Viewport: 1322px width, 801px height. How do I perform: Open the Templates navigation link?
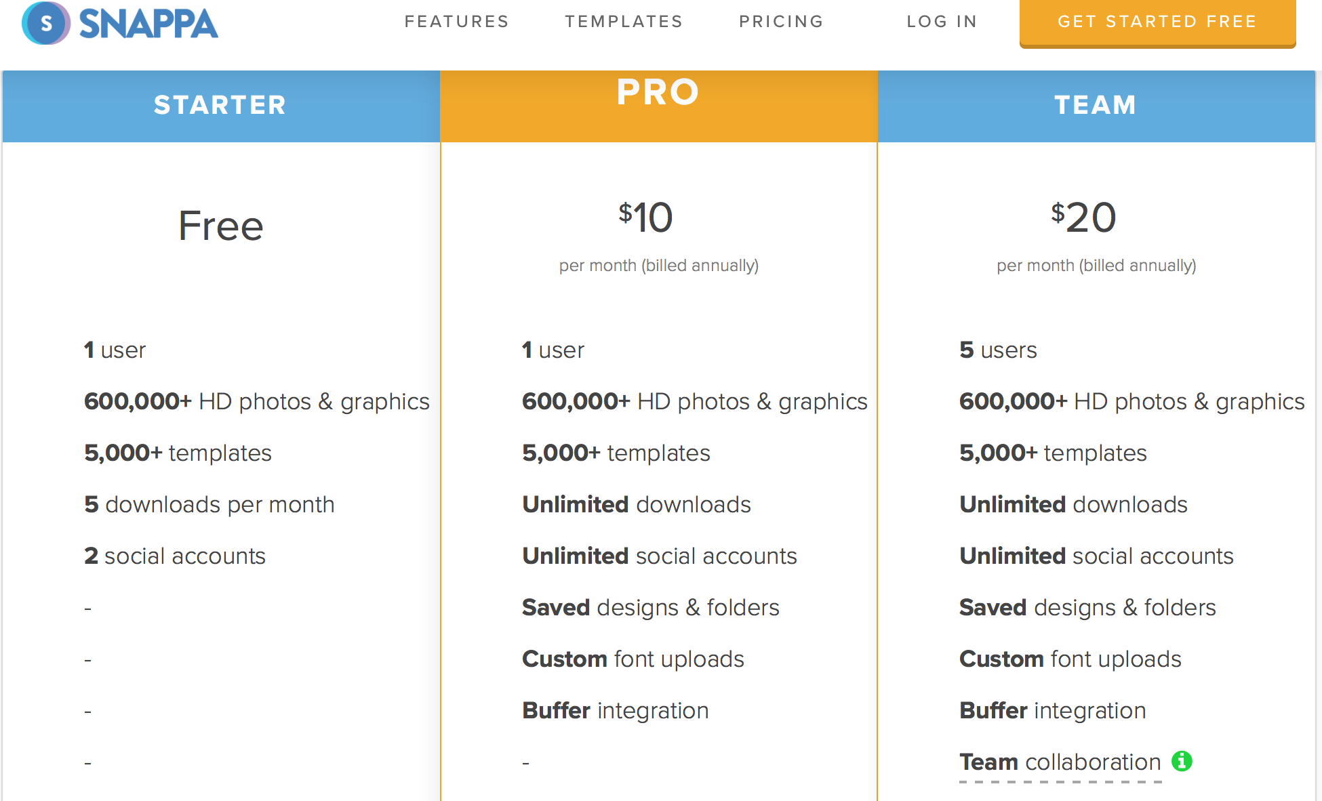[624, 22]
